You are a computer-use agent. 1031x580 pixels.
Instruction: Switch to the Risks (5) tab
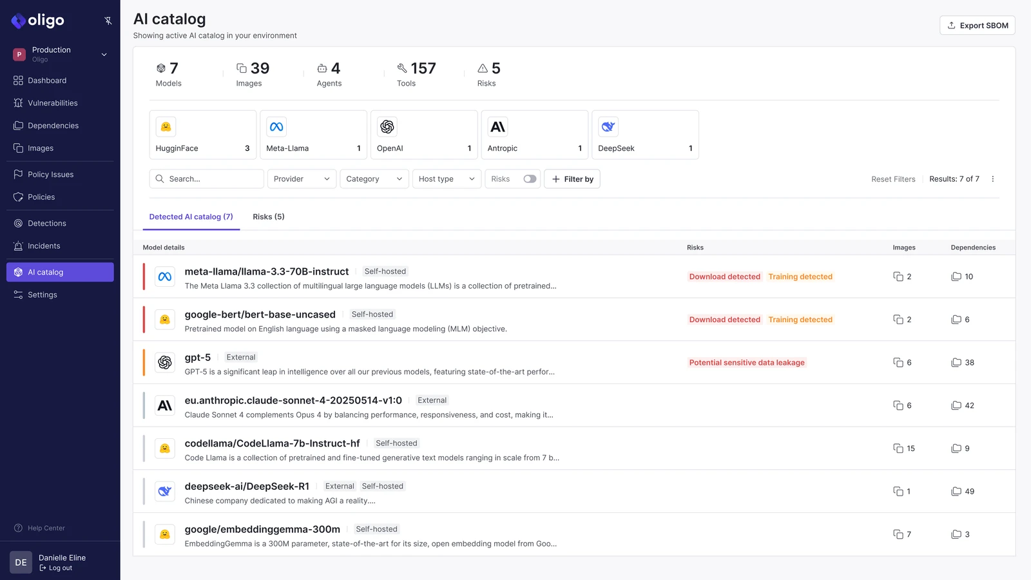[268, 217]
